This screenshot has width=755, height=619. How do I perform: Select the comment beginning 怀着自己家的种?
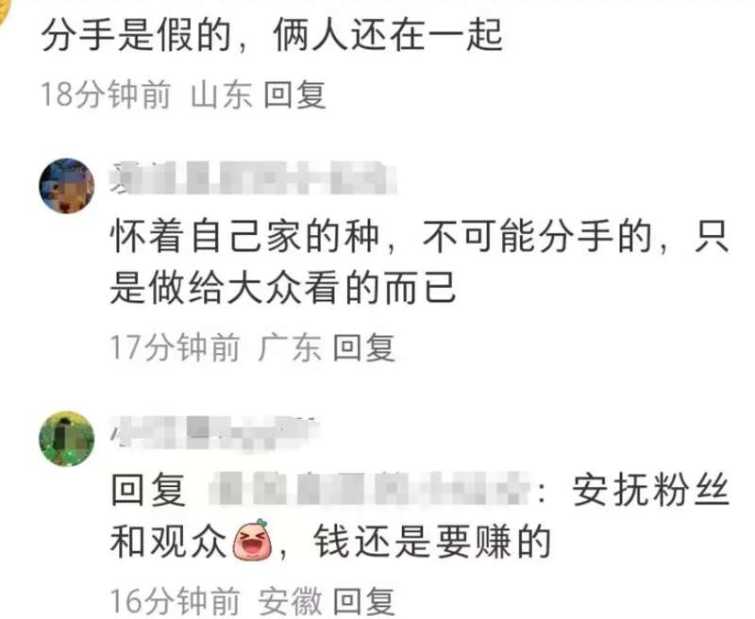pos(419,262)
